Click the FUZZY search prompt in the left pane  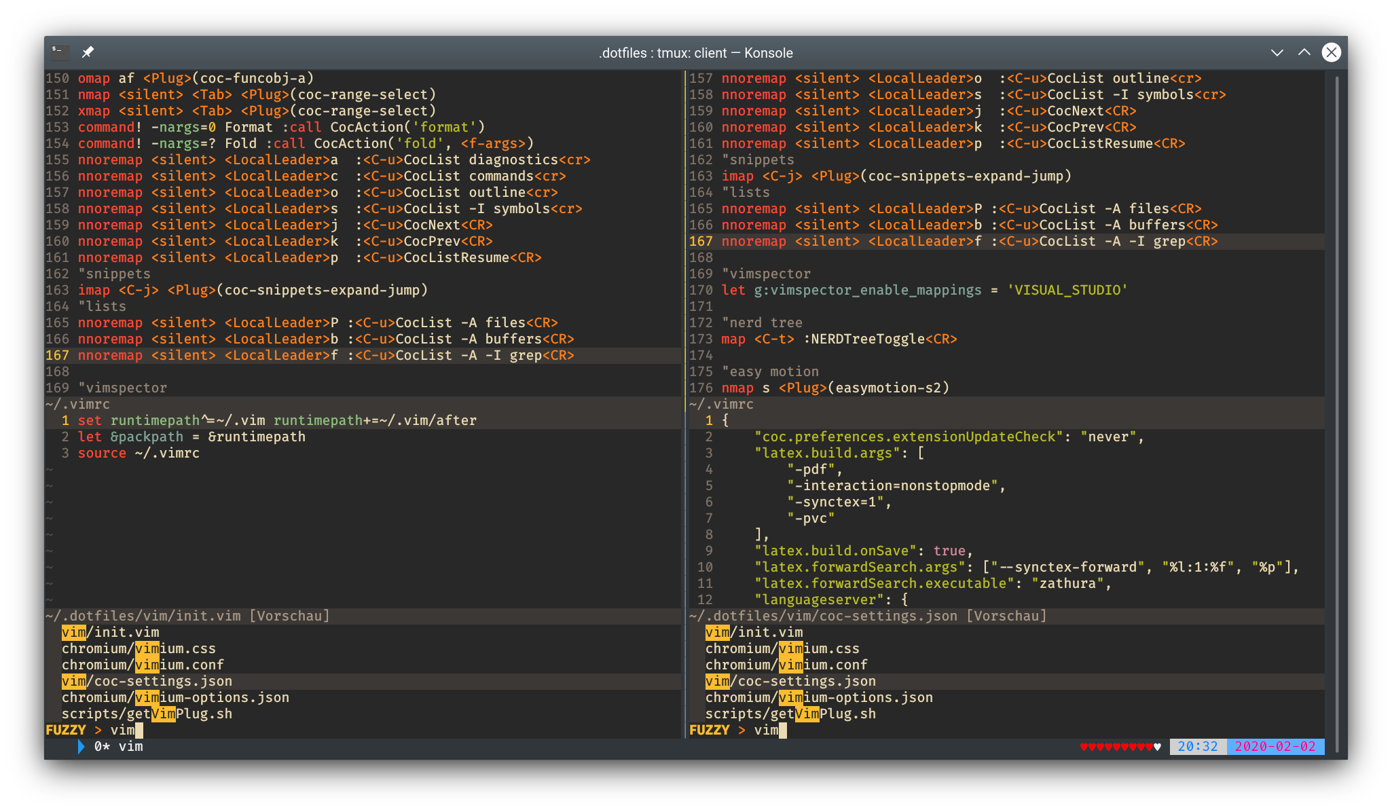coord(67,730)
